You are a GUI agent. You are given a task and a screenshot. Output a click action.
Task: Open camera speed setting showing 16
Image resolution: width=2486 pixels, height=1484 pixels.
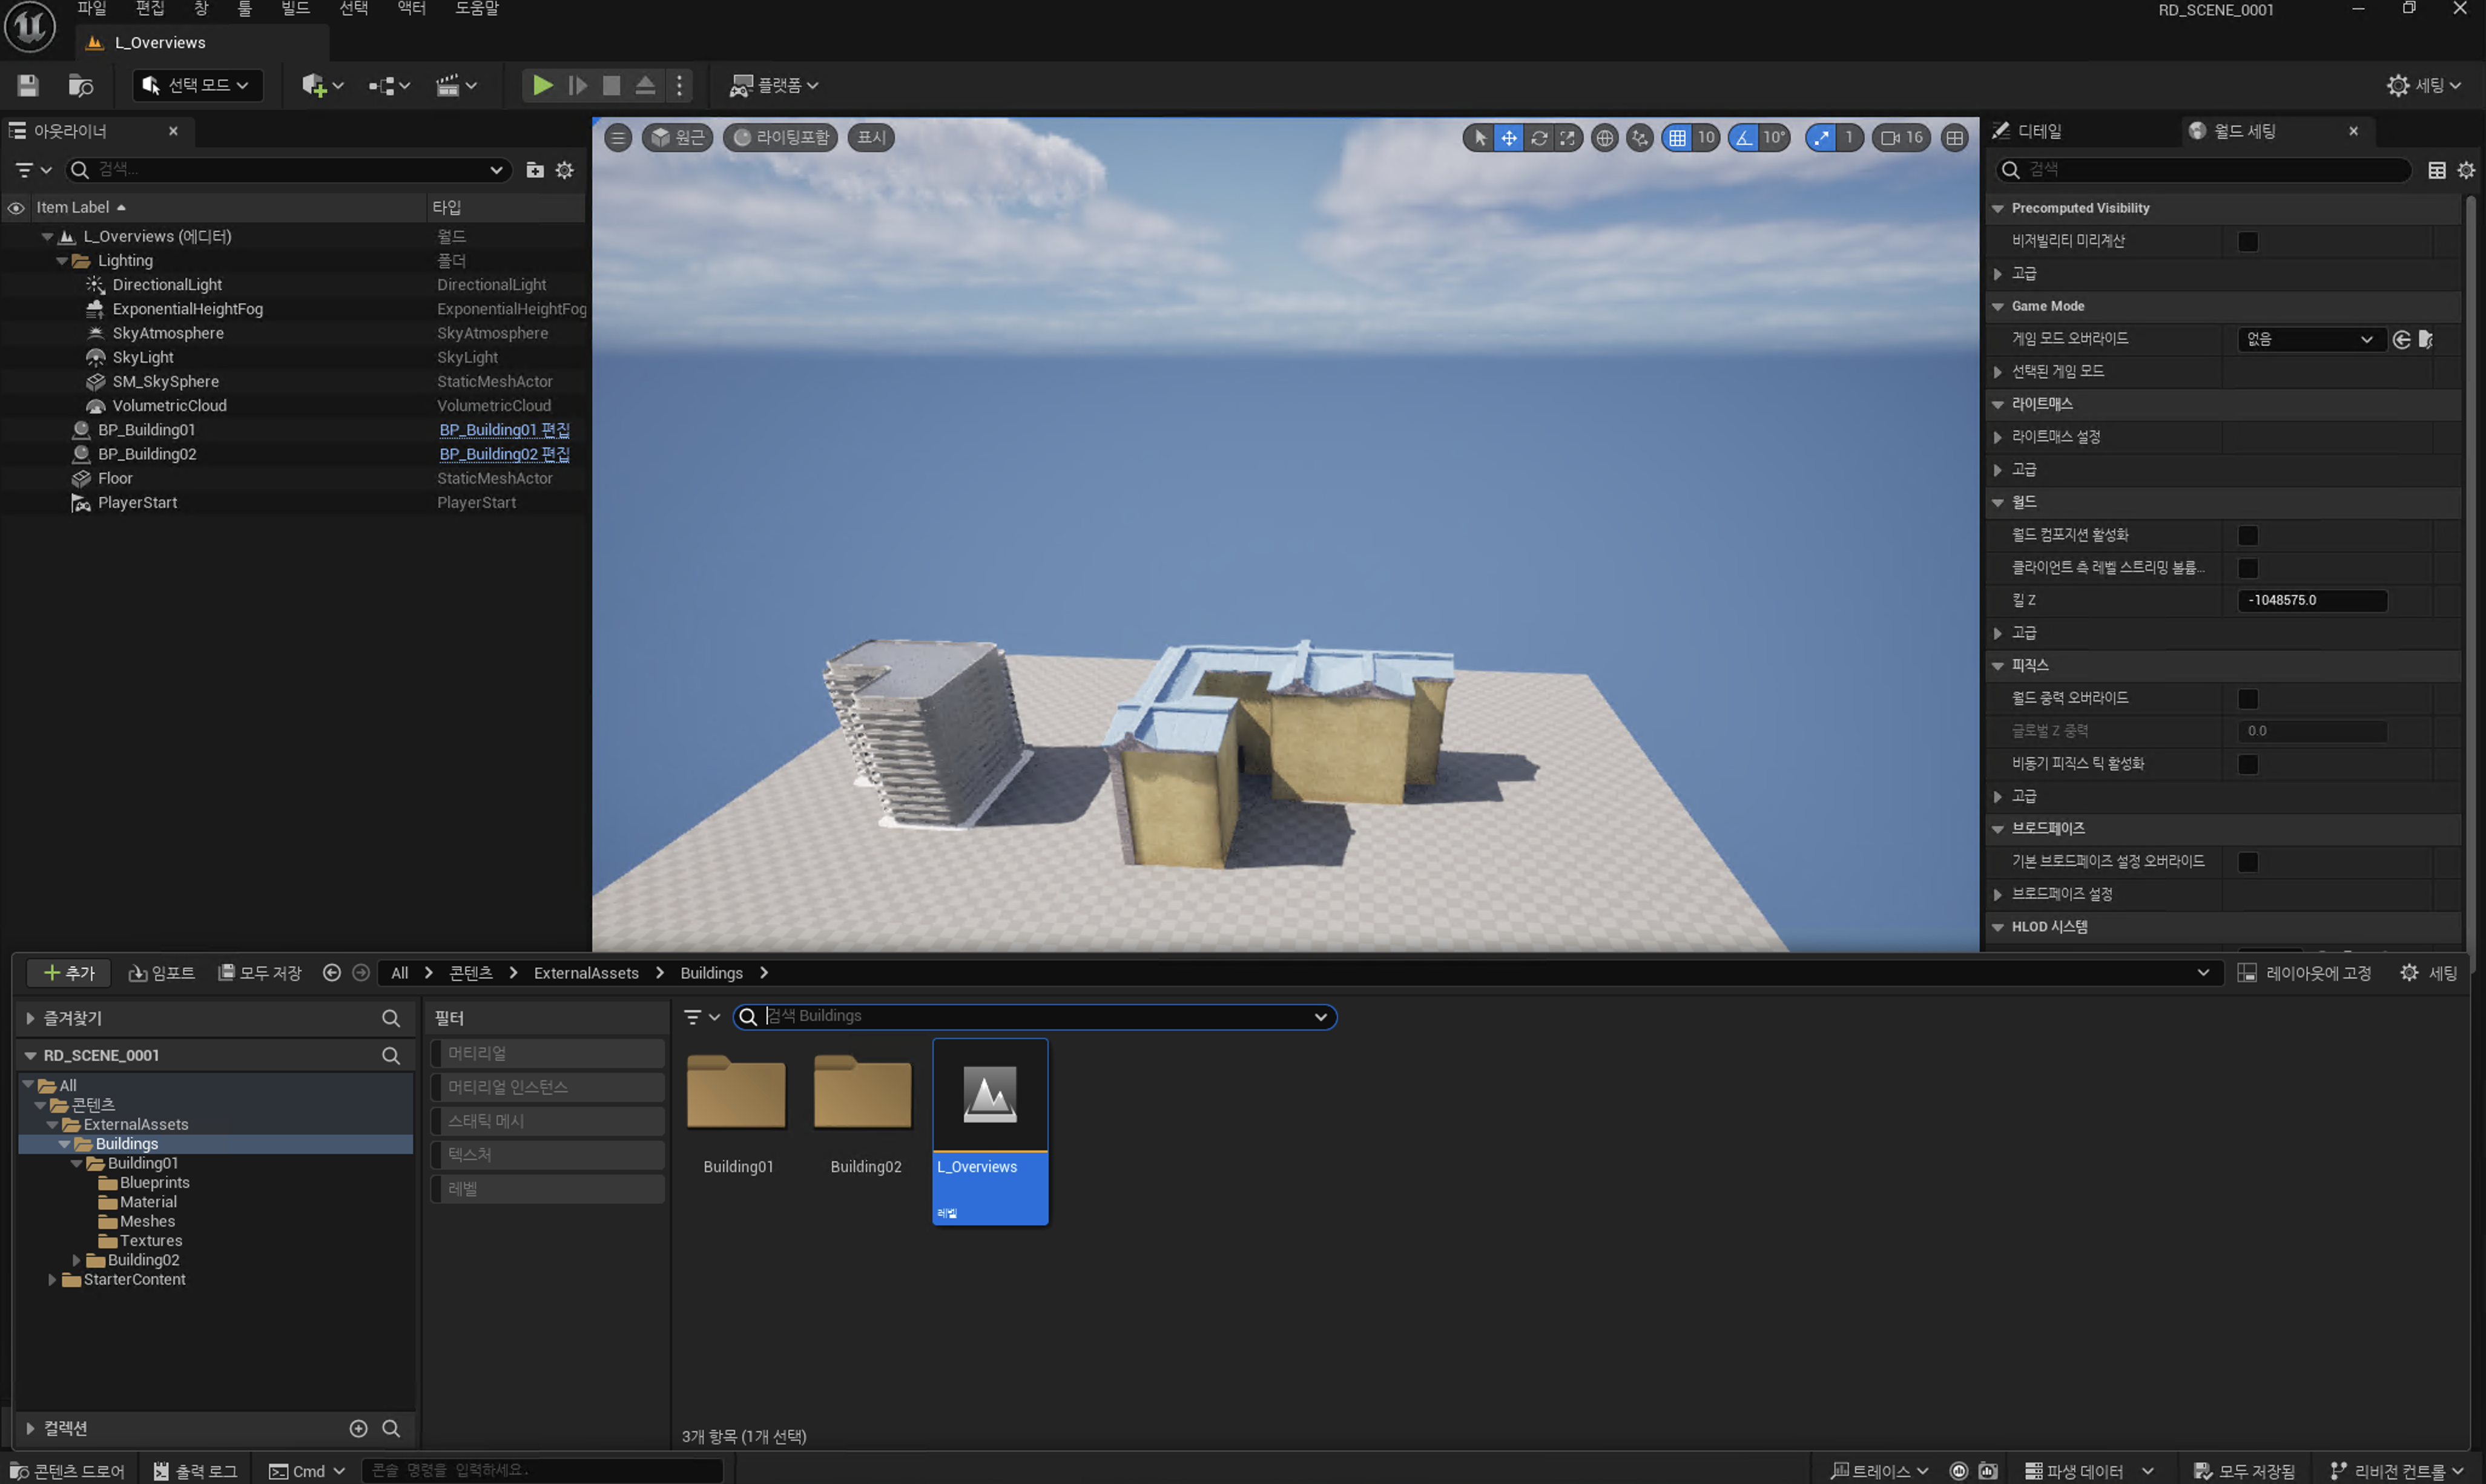pyautogui.click(x=1902, y=137)
